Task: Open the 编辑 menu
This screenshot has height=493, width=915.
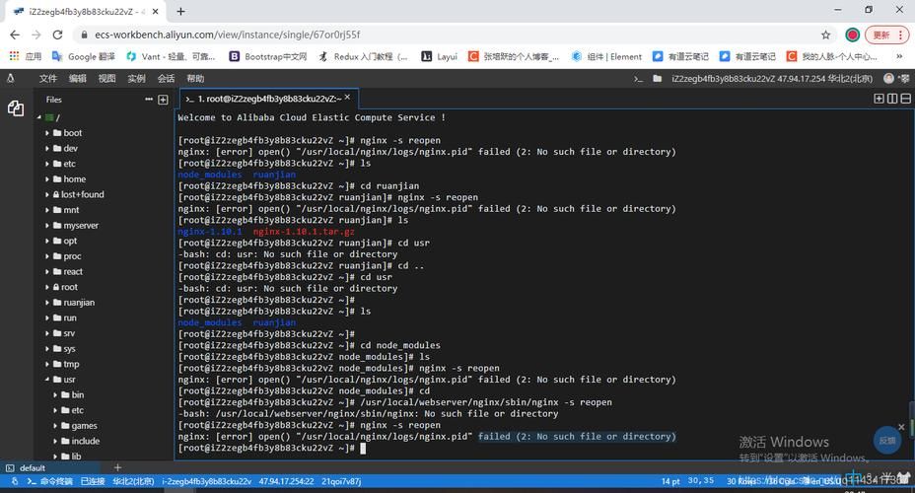Action: tap(78, 79)
